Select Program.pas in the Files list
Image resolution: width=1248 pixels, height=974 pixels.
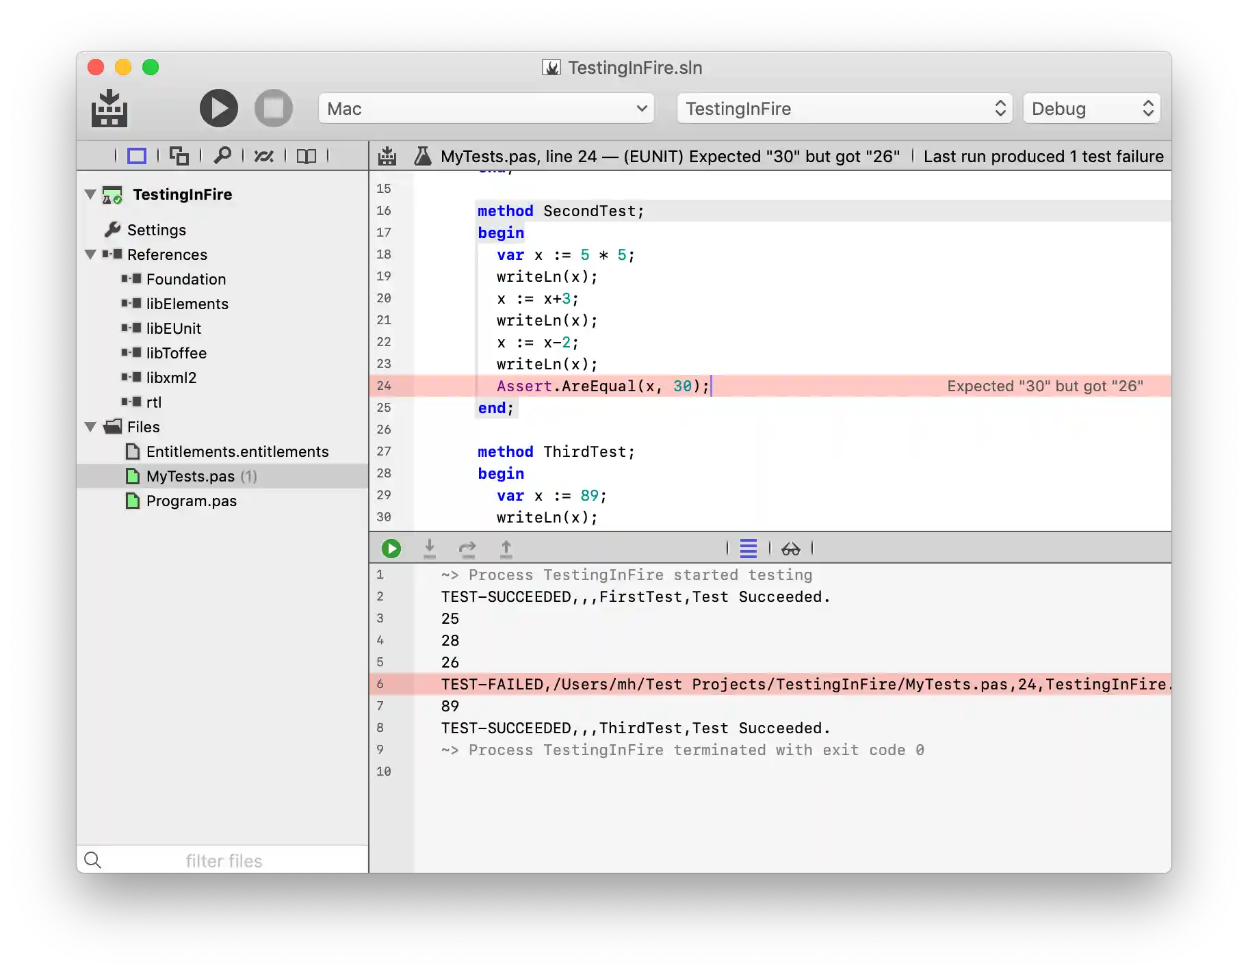pos(191,501)
